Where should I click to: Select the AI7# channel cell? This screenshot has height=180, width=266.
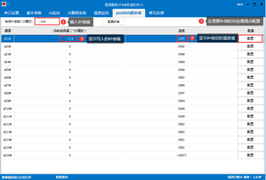tap(8, 85)
